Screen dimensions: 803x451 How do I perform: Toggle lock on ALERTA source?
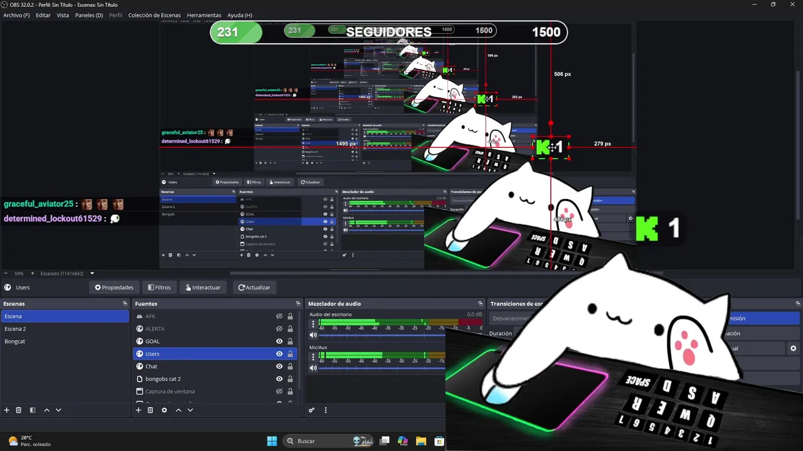(290, 329)
